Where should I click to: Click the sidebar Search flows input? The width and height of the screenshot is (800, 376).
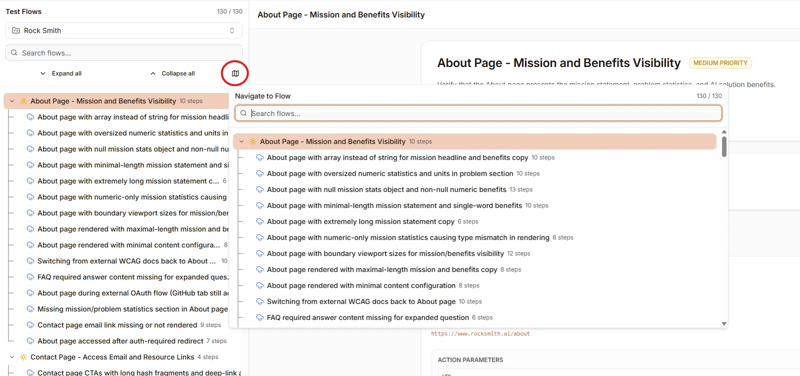(x=124, y=53)
